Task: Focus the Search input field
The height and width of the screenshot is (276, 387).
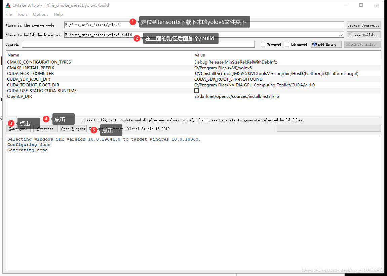Action: pos(138,44)
